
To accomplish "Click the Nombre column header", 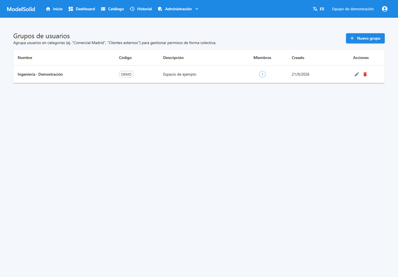I will (x=25, y=58).
